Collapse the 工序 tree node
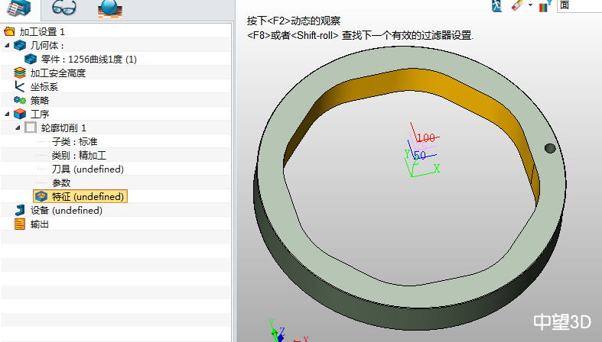The image size is (602, 342). coord(7,115)
